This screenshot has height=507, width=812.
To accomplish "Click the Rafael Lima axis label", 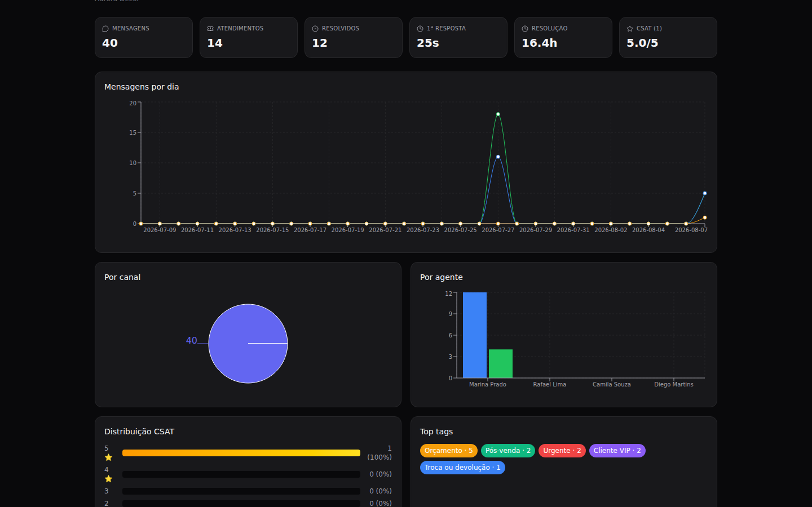I will coord(550,384).
